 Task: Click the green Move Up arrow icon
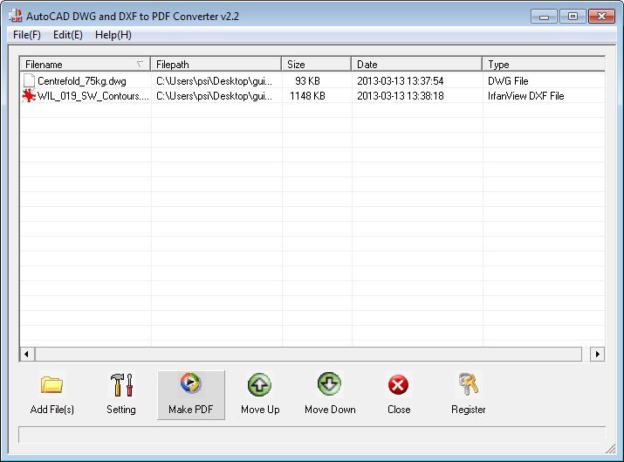click(x=260, y=385)
